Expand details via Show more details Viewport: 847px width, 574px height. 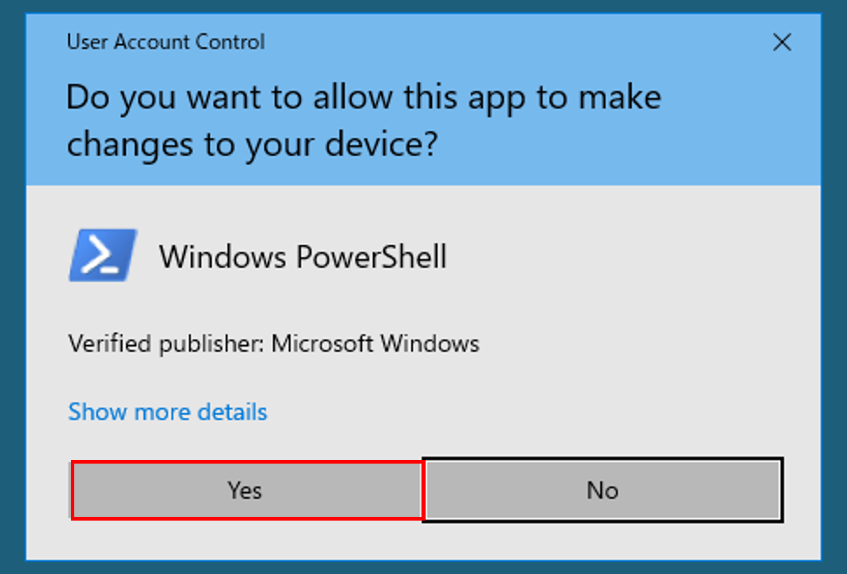coord(167,412)
